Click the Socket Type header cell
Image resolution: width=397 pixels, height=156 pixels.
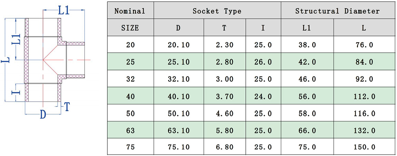point(217,11)
